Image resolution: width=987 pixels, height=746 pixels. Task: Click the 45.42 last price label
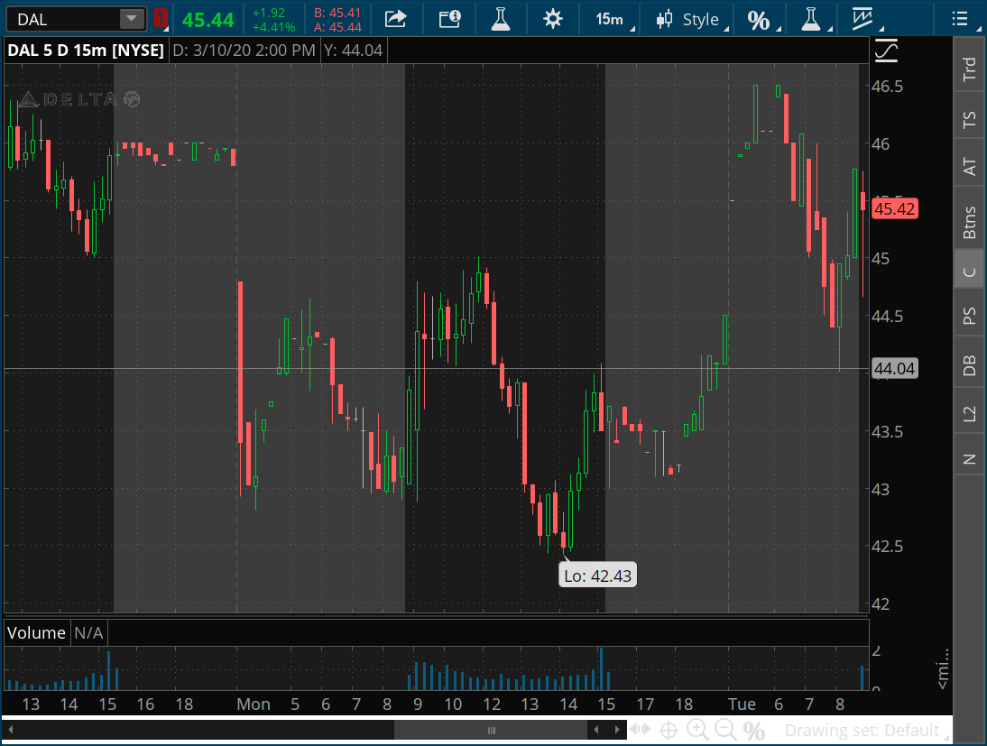click(894, 209)
